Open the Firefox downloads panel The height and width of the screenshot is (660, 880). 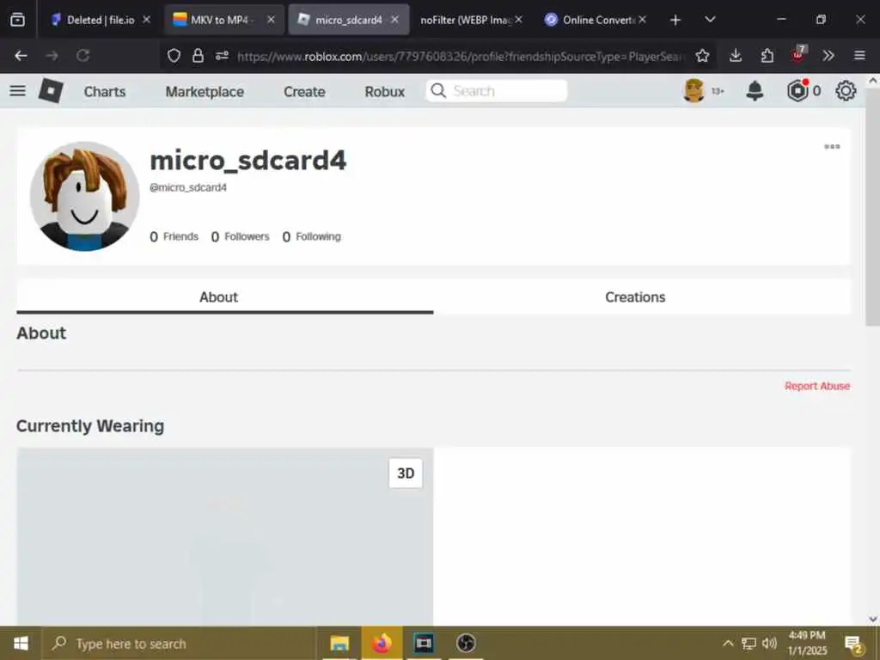736,56
